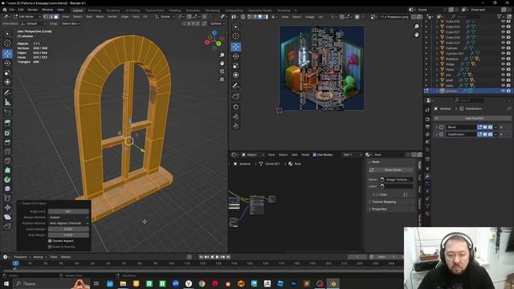Select the Shear tool

pos(7,217)
